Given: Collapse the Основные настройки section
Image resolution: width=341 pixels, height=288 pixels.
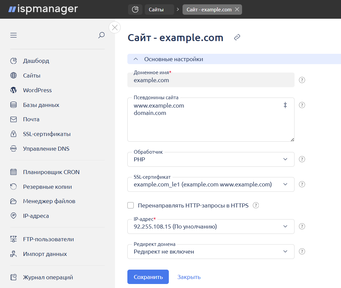Looking at the screenshot, I should click(136, 59).
